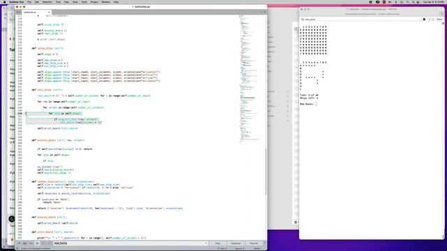Click line 250 'for ship in self.ships' code
447x251 pixels.
point(65,114)
